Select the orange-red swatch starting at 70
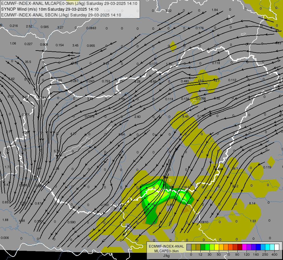Viewport: 283px width, 260px height. click(230, 247)
